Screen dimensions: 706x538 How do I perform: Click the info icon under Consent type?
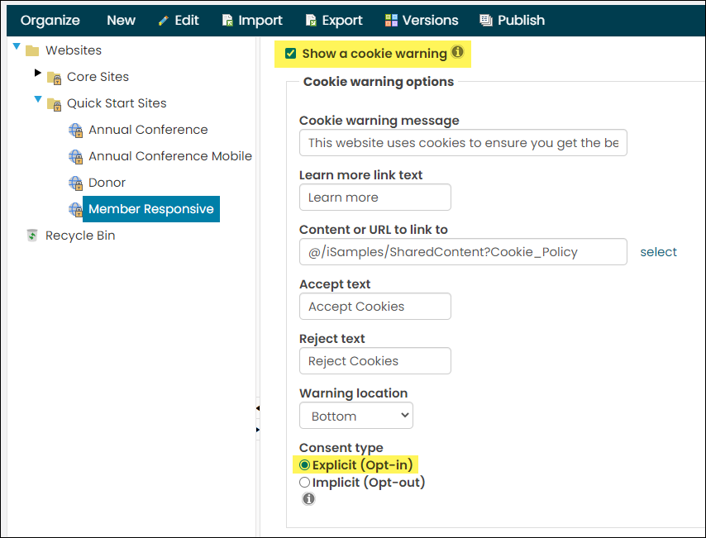[x=308, y=499]
